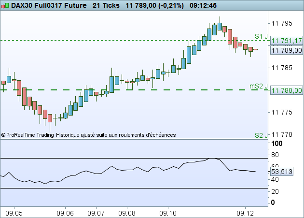Image resolution: width=304 pixels, height=218 pixels.
Task: Click the 09:06 time axis label
Action: [65, 213]
